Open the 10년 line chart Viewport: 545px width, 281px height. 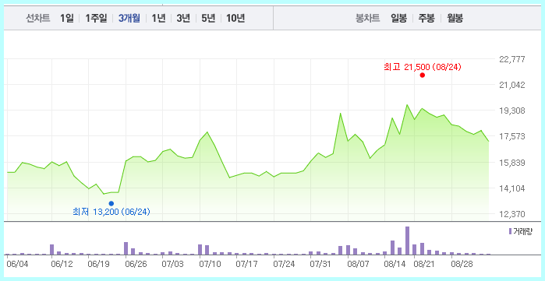[235, 18]
